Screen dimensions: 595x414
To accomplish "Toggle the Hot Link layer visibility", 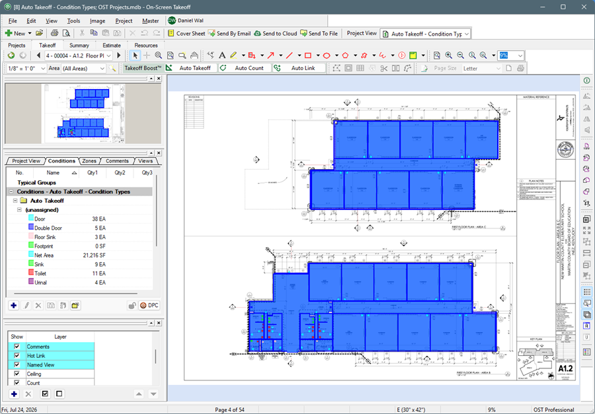I will [17, 356].
